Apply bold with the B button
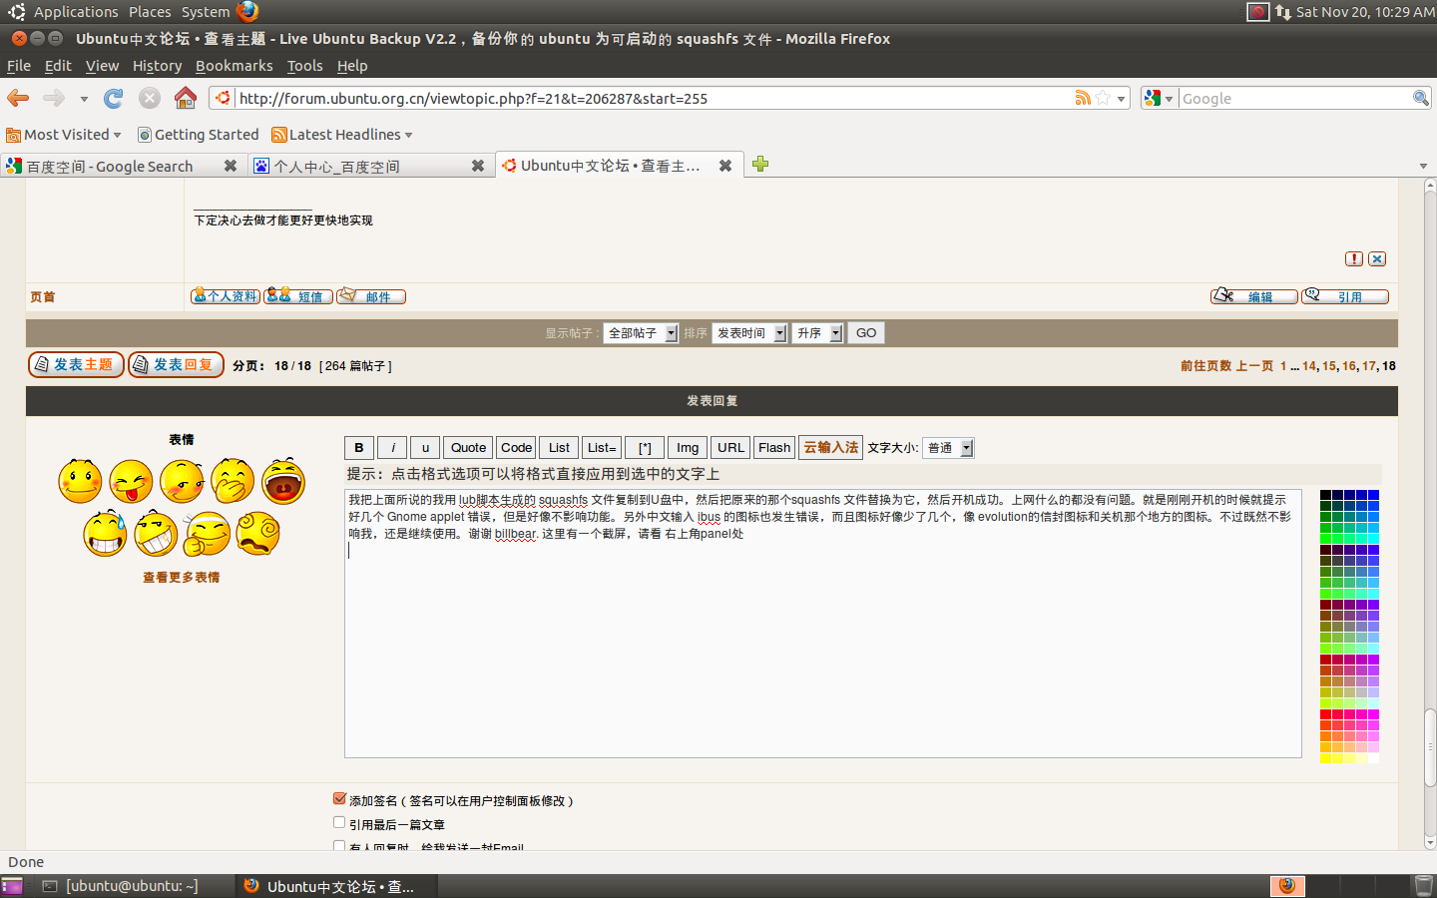This screenshot has height=898, width=1437. tap(359, 448)
